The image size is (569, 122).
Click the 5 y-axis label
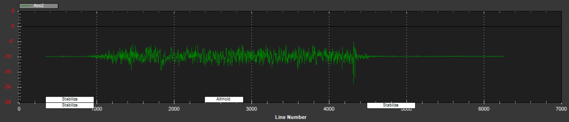coord(13,11)
